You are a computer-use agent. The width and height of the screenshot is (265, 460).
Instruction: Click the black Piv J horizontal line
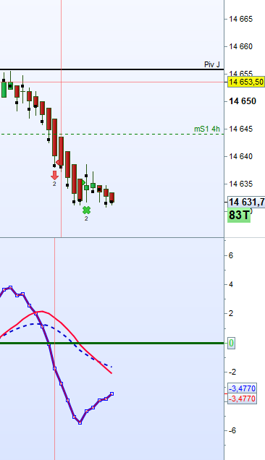pyautogui.click(x=112, y=69)
